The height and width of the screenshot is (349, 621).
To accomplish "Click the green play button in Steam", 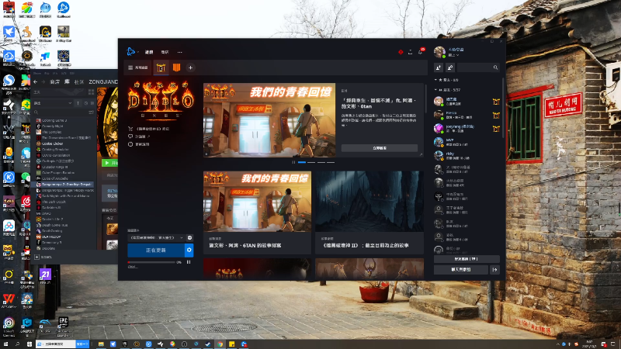I will click(x=110, y=163).
